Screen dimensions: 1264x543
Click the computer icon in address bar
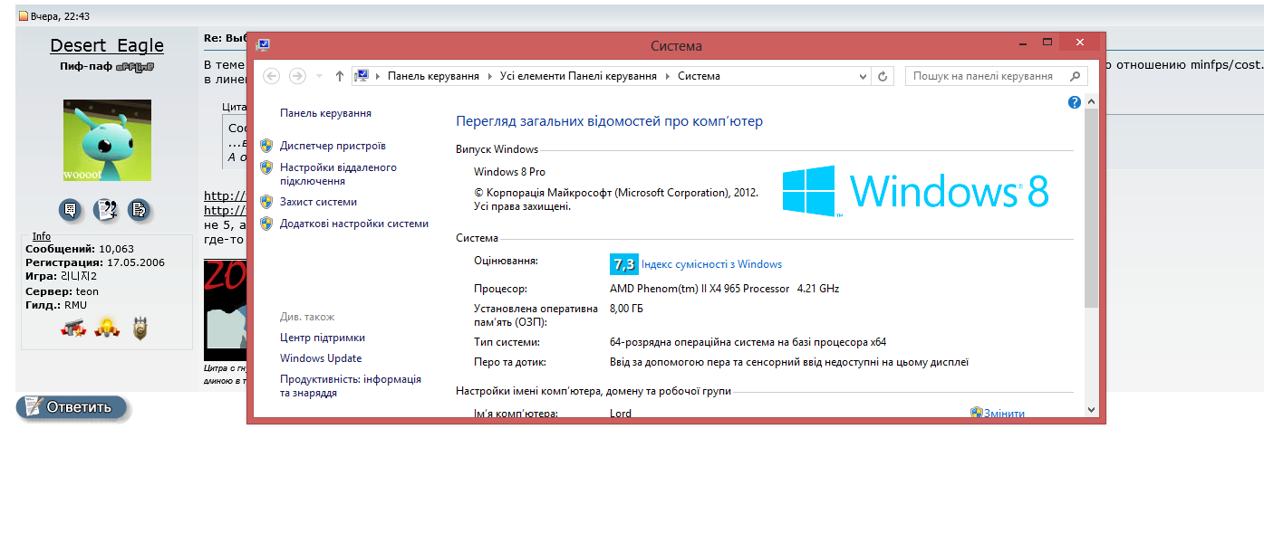tap(362, 76)
